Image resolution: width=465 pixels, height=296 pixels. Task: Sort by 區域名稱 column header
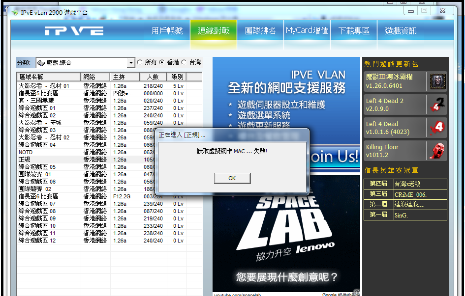click(48, 77)
